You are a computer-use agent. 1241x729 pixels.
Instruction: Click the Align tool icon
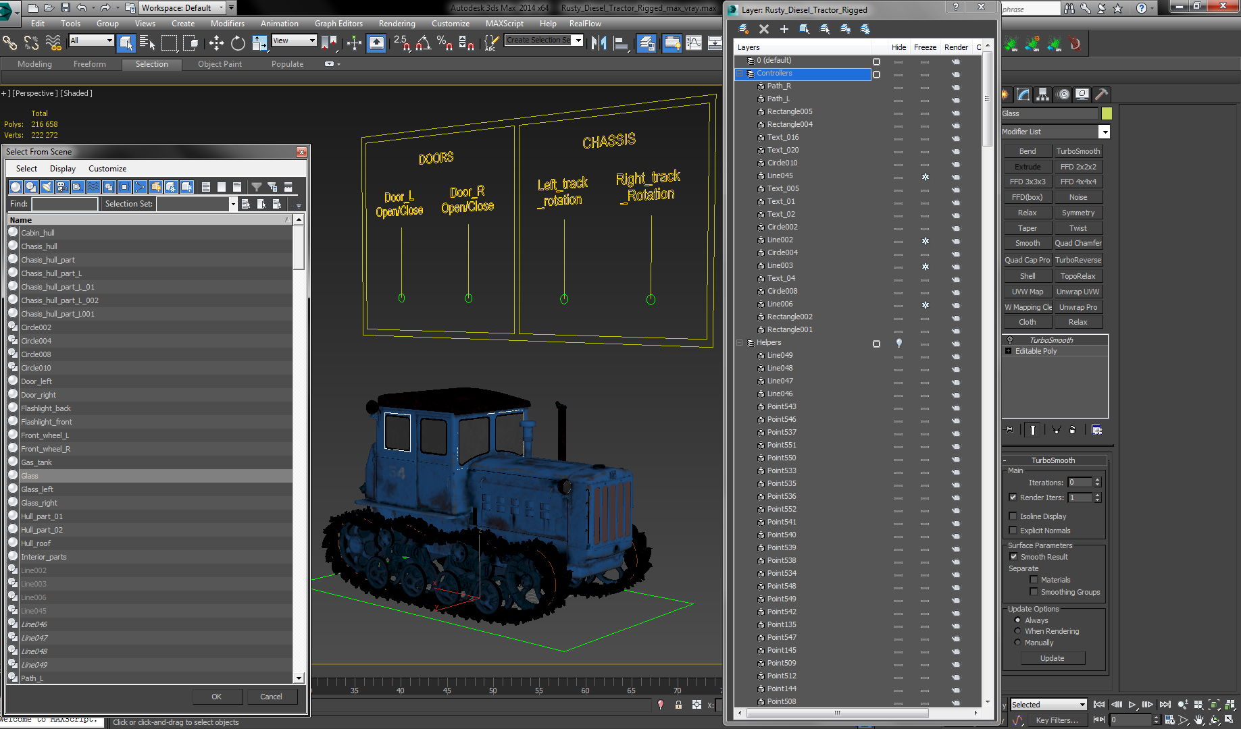[x=621, y=43]
